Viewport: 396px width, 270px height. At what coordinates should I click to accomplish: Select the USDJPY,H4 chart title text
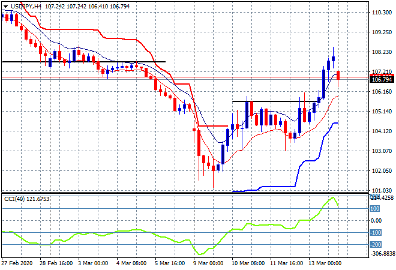[x=26, y=7]
